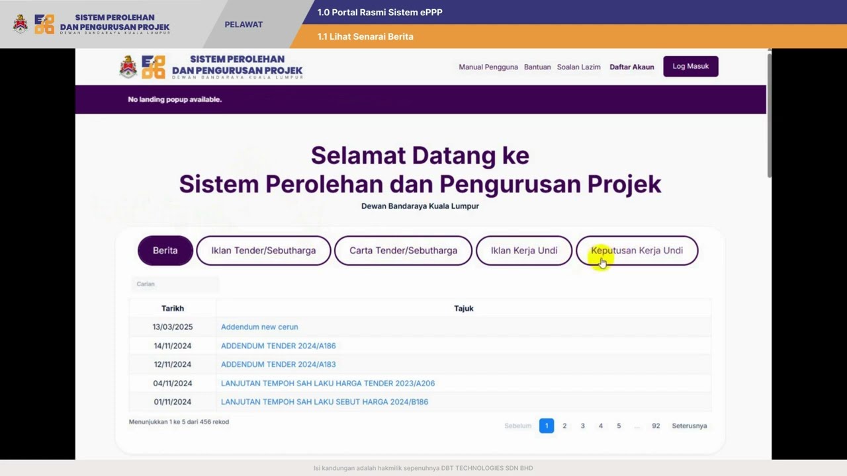Screen dimensions: 847x476
Task: Open 'LANJUTAN TEMPOH SAH LAKU HARGA TENDER 2023/A206'
Action: (x=328, y=383)
